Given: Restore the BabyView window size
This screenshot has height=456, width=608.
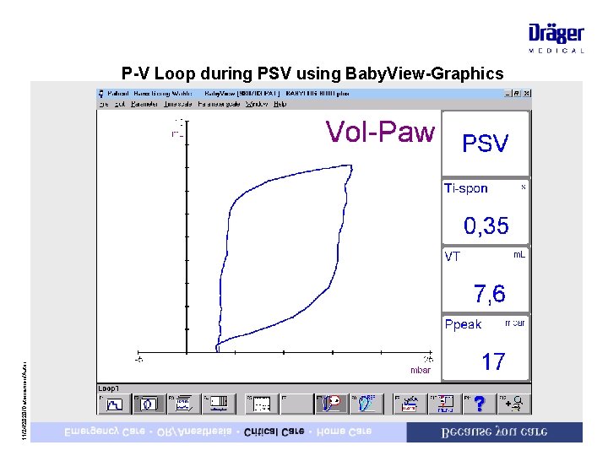Looking at the screenshot, I should (517, 94).
